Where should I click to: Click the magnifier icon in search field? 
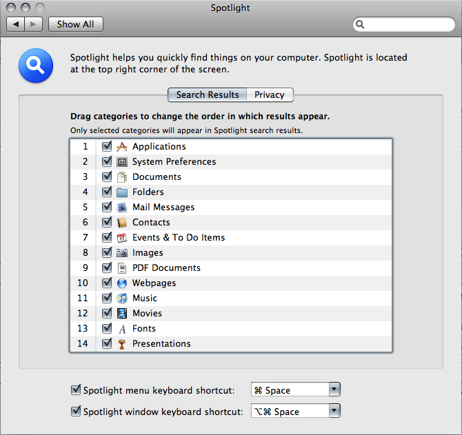click(360, 24)
